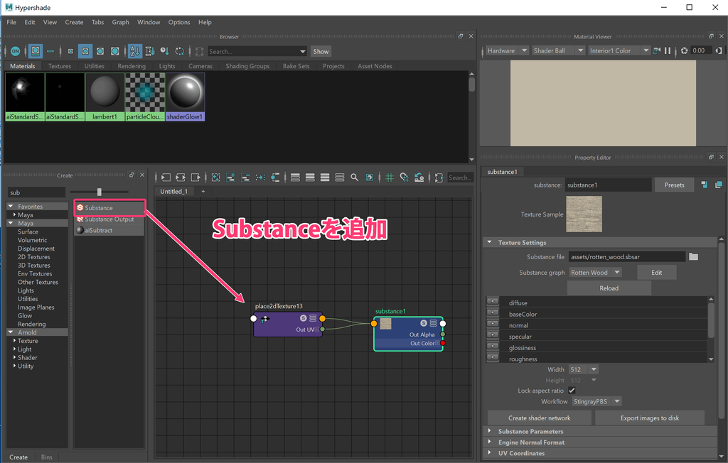Sort Browser items by name A-Z
Viewport: 728px width, 463px height.
click(134, 51)
